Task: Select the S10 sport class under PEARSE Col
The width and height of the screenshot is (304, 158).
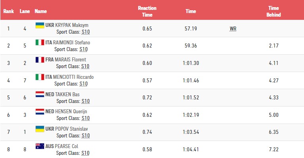Action: [85, 153]
